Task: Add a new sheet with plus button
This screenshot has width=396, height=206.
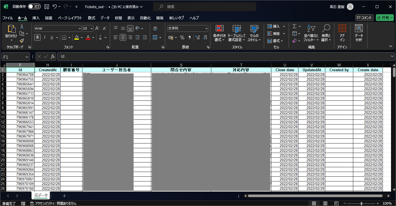Action: click(x=65, y=196)
